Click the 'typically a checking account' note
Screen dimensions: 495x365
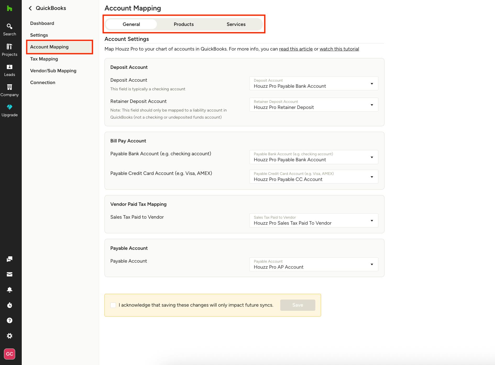148,89
